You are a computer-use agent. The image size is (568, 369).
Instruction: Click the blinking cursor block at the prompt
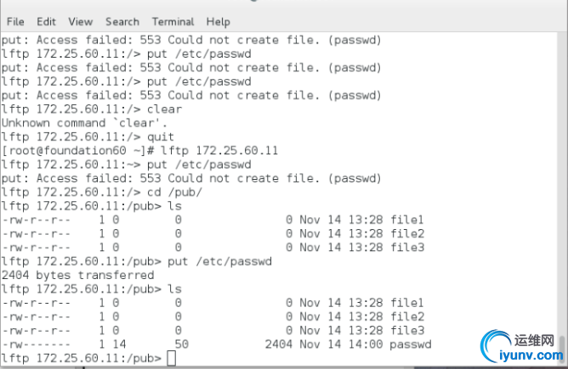point(172,358)
